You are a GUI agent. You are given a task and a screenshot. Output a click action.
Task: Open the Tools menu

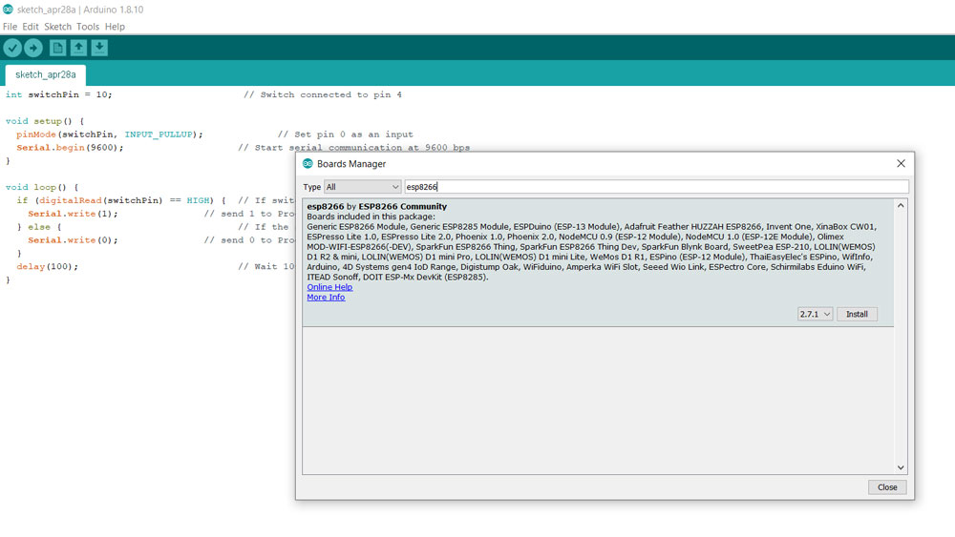pyautogui.click(x=88, y=27)
